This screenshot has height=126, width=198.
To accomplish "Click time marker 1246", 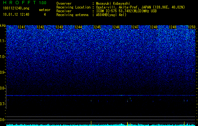I will pyautogui.click(x=116, y=27).
